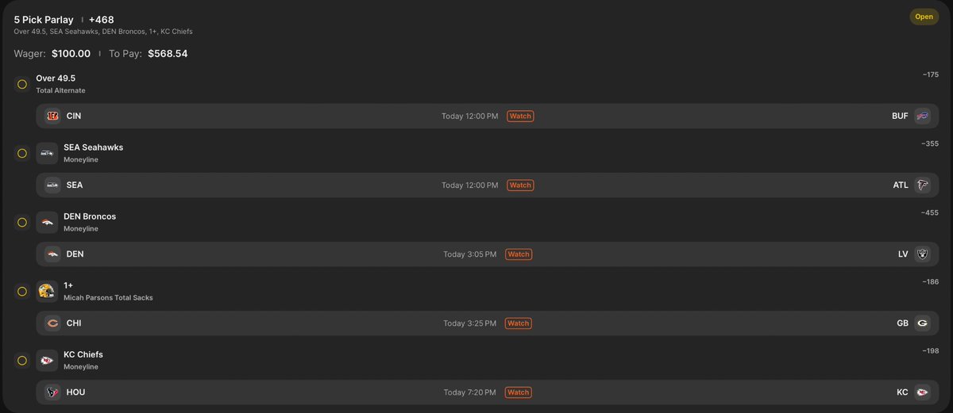The width and height of the screenshot is (953, 413).
Task: Click the Bengals logo in CIN row
Action: point(52,116)
